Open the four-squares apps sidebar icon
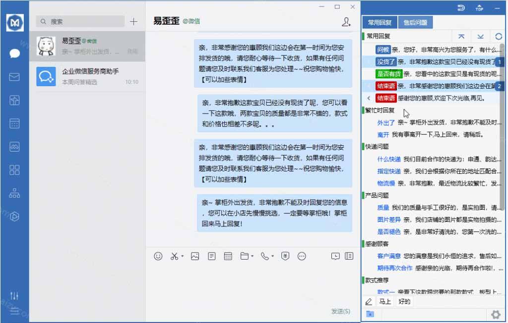This screenshot has height=323, width=508. click(x=14, y=170)
